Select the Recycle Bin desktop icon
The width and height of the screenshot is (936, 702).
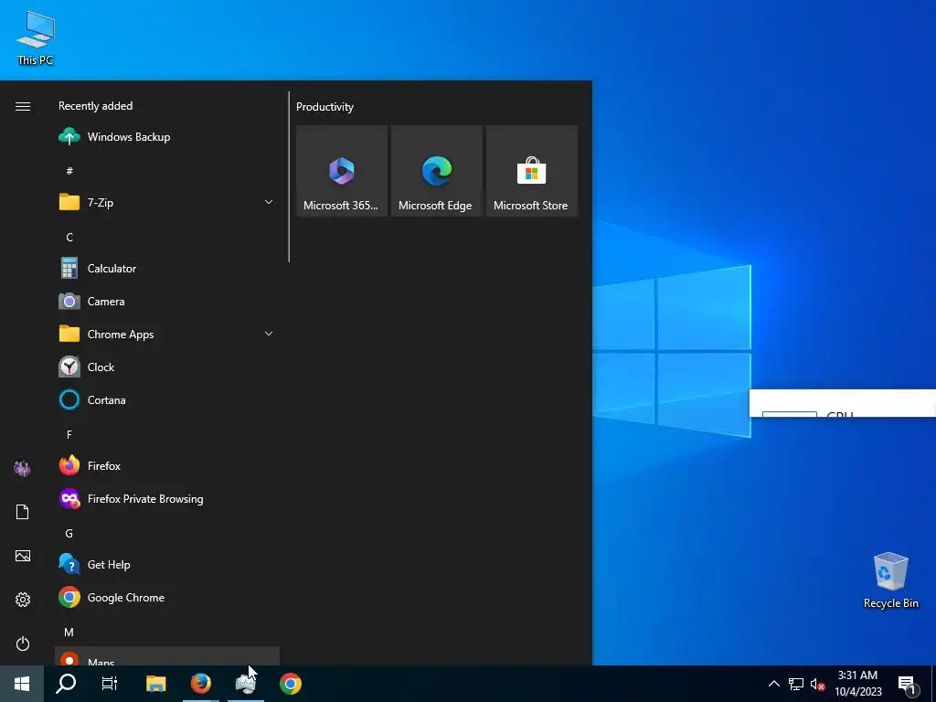890,580
